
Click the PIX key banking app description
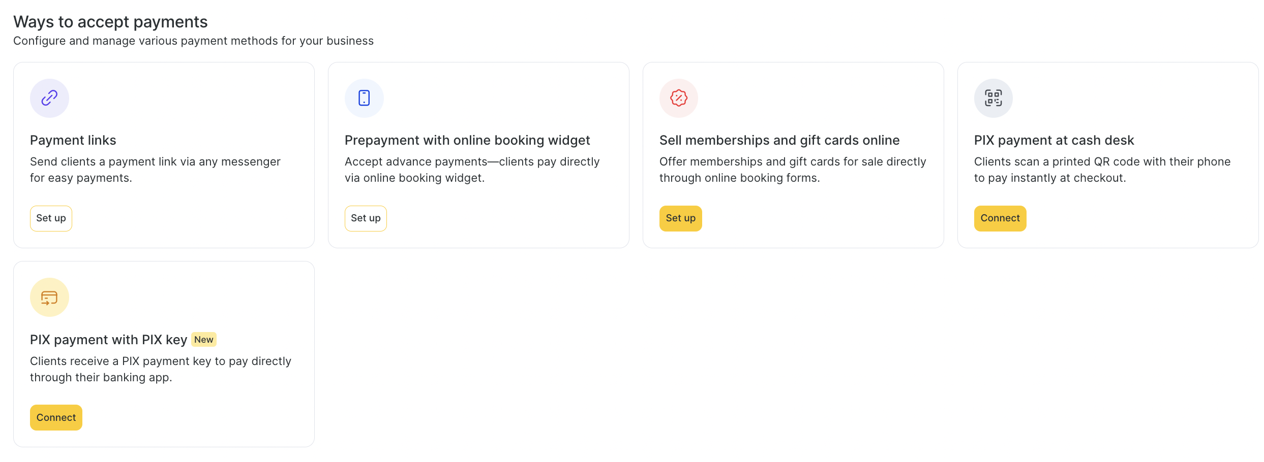pos(161,369)
